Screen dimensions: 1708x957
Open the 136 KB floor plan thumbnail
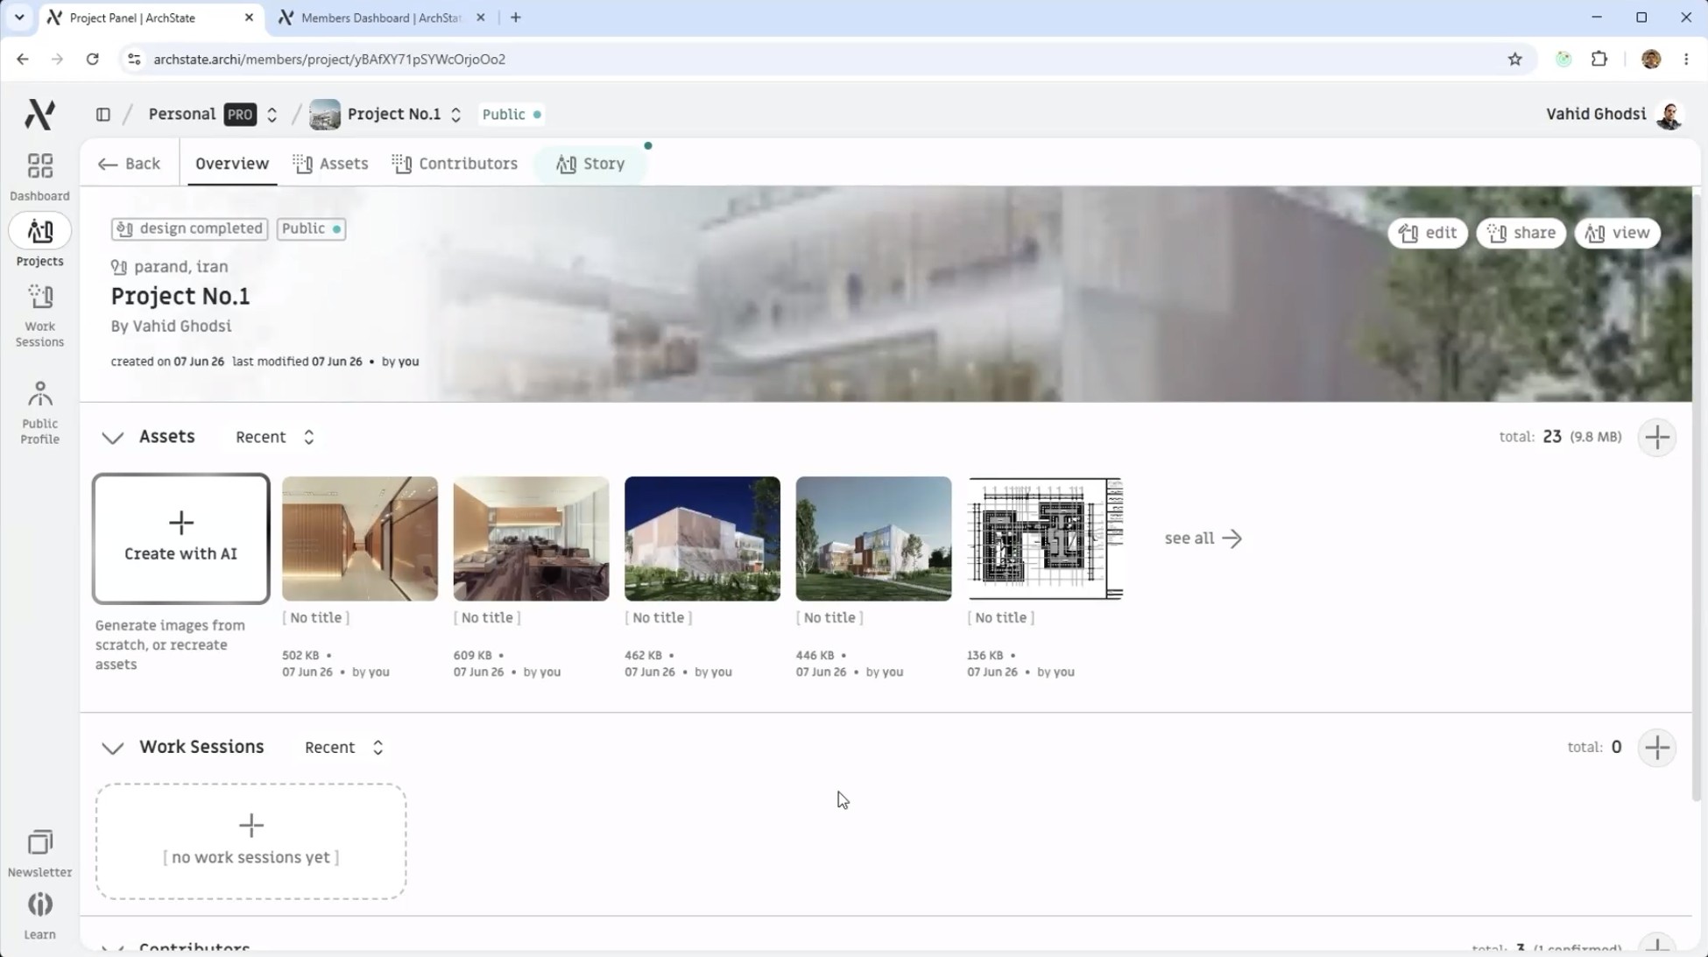(1045, 538)
